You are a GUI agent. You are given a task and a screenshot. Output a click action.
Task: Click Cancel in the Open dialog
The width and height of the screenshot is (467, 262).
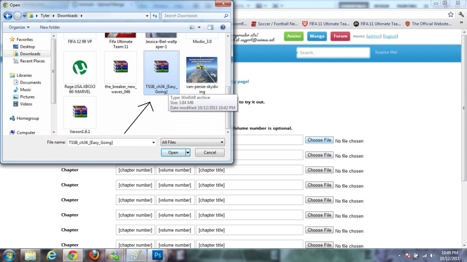tap(210, 153)
